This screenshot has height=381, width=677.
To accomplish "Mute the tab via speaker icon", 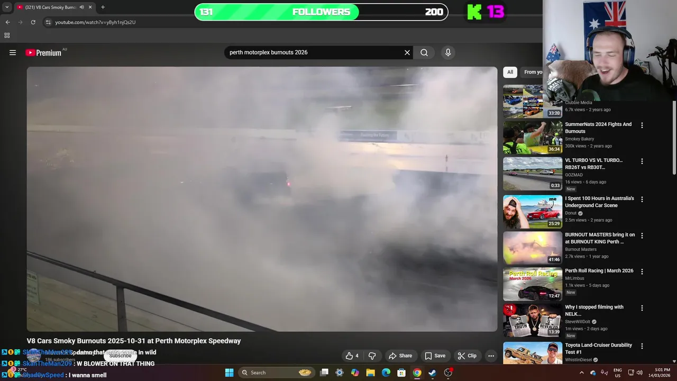I will coord(81,7).
